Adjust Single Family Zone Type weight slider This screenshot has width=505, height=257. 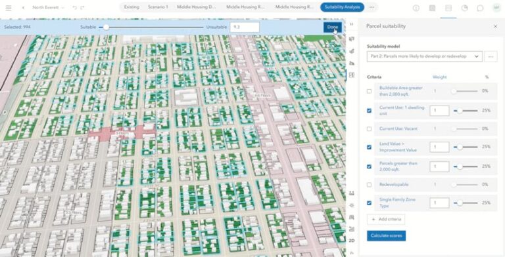pos(466,203)
